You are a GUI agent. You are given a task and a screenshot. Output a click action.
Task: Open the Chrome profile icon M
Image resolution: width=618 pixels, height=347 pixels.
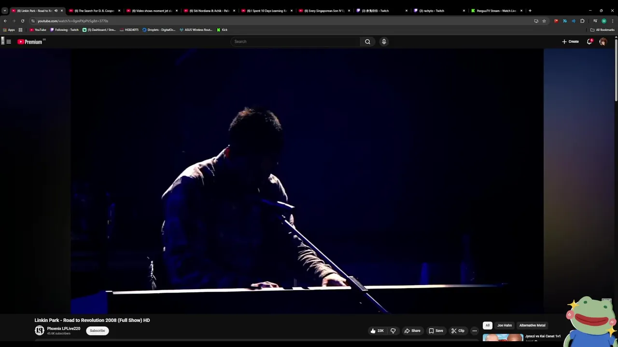pyautogui.click(x=604, y=21)
